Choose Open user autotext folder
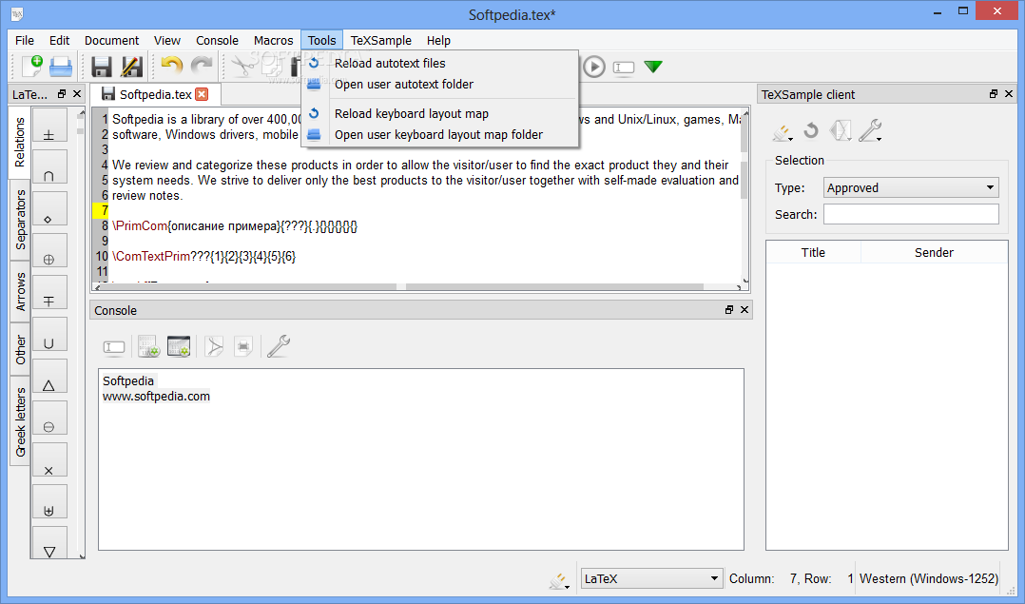Image resolution: width=1025 pixels, height=604 pixels. coord(440,85)
